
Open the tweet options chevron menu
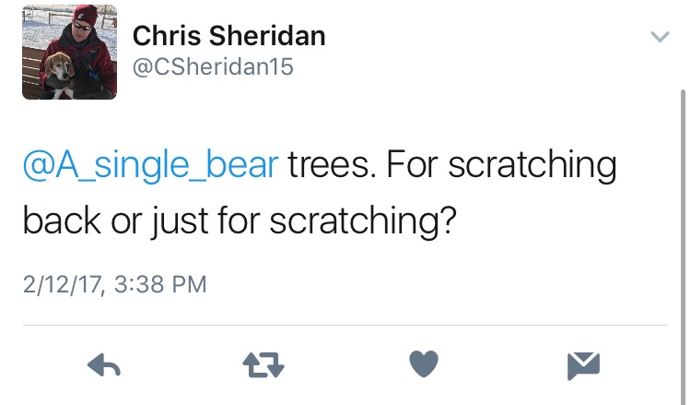(659, 38)
